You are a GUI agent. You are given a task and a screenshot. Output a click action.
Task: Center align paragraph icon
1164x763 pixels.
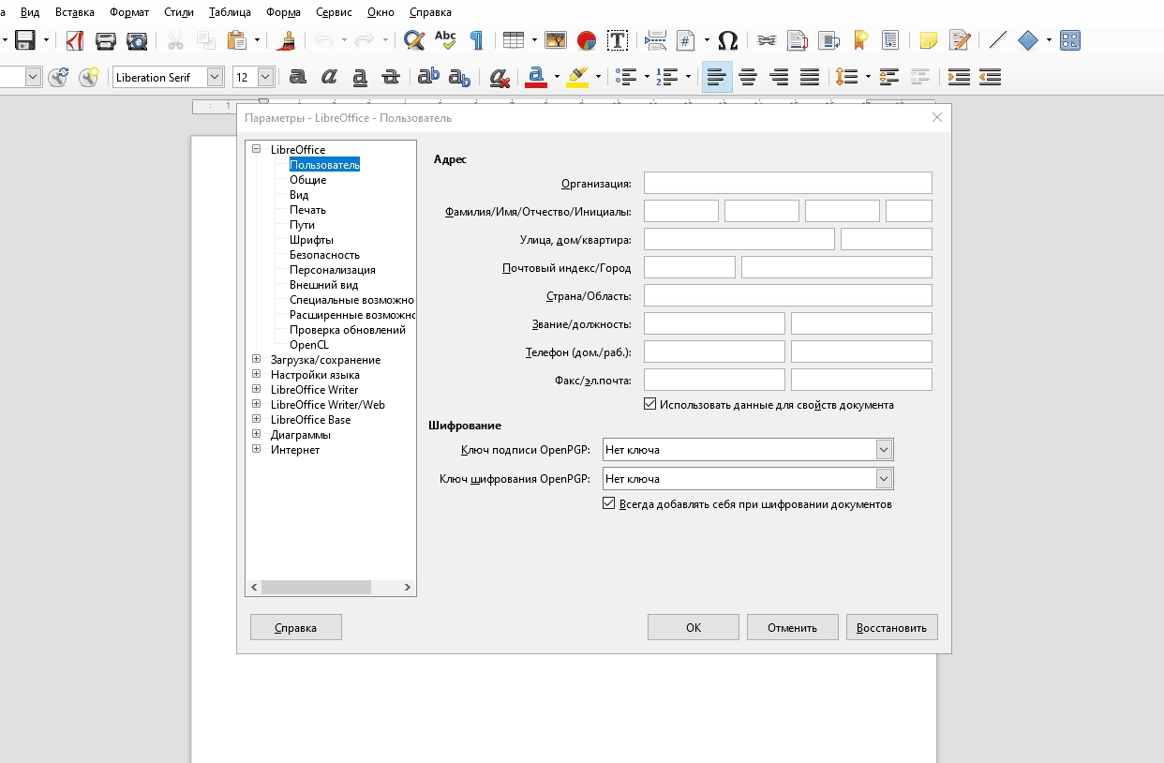tap(748, 77)
